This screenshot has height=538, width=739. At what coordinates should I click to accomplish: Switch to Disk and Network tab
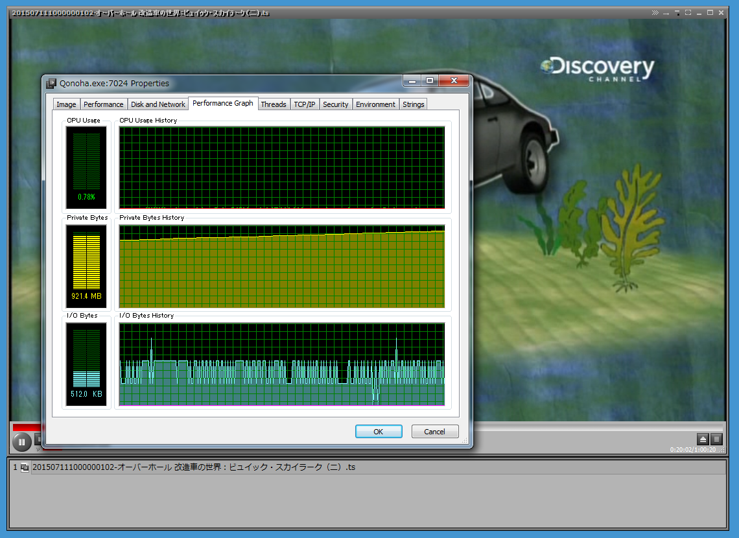click(158, 104)
